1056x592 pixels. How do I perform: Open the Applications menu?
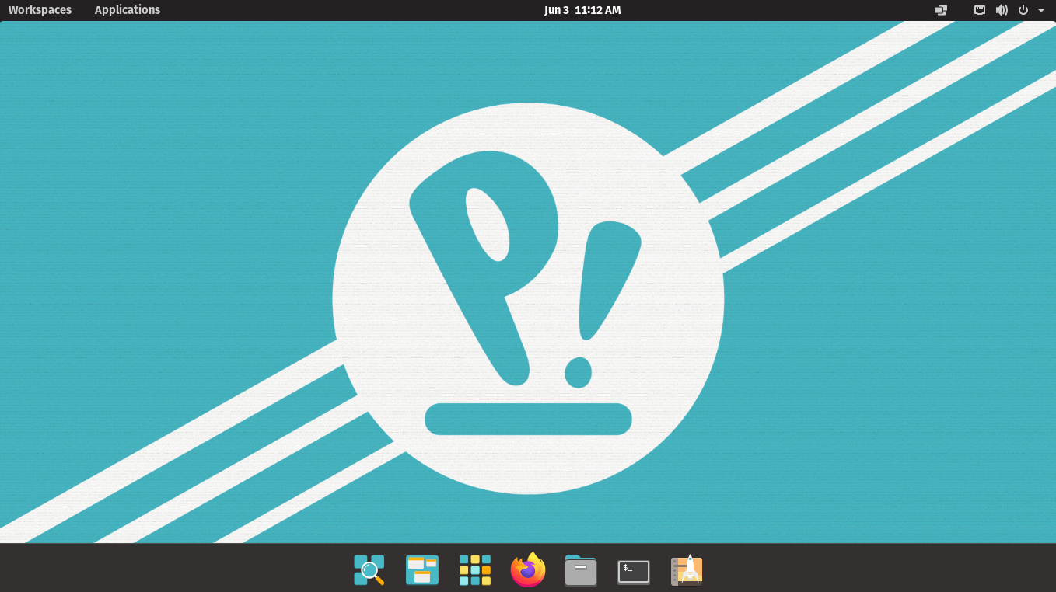click(x=127, y=10)
